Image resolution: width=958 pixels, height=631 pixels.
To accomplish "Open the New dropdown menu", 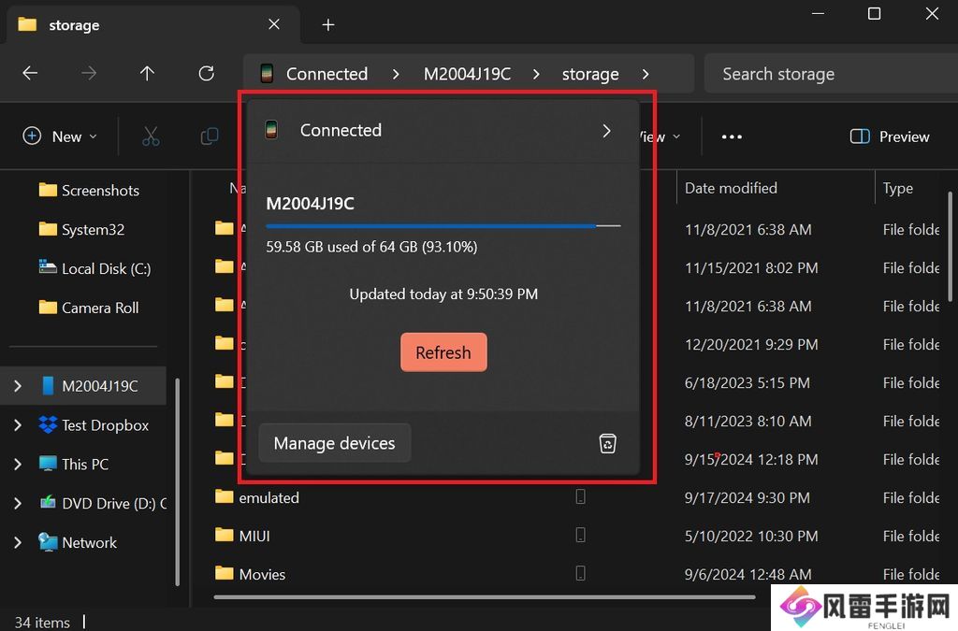I will point(60,136).
